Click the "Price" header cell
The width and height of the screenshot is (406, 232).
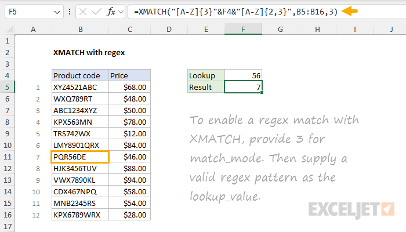129,75
